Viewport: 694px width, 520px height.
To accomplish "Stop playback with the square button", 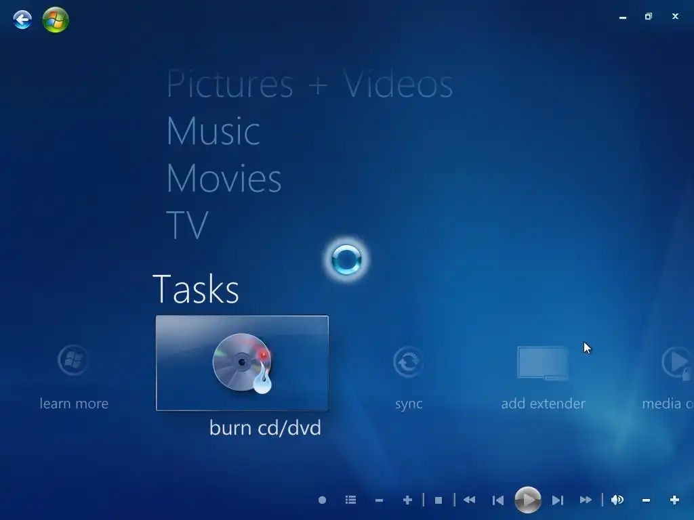I will click(438, 500).
